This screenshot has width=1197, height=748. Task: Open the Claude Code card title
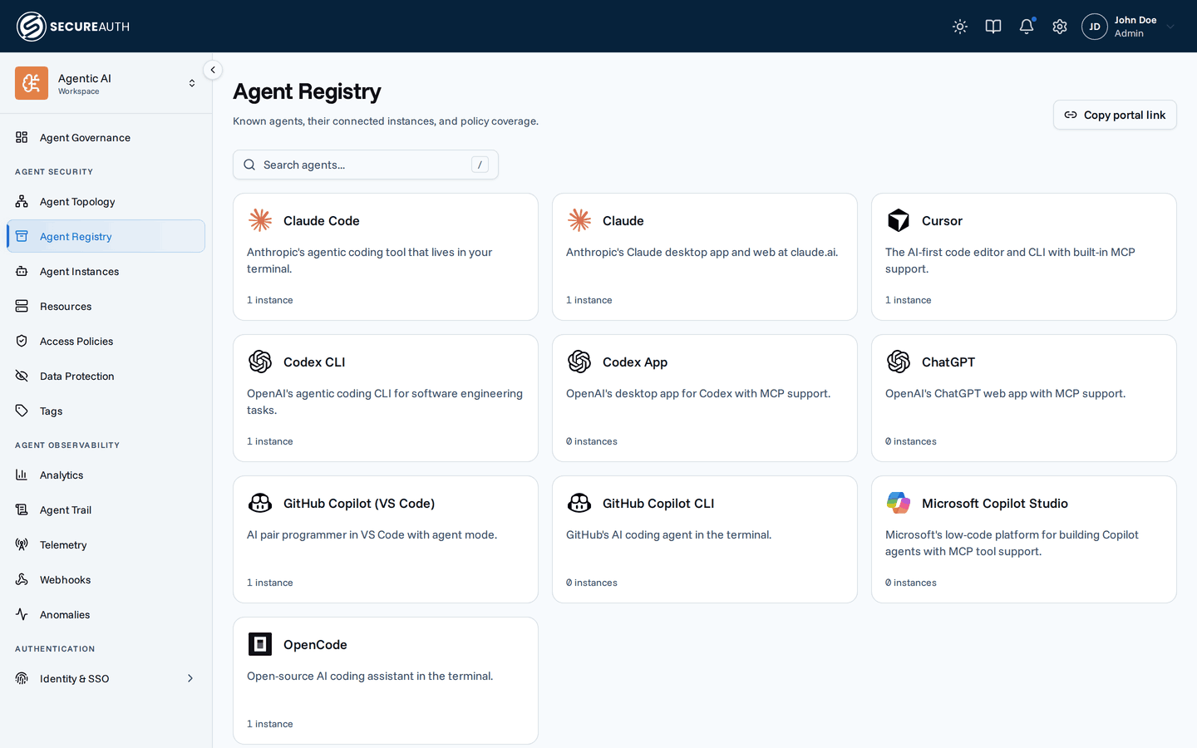(x=322, y=220)
